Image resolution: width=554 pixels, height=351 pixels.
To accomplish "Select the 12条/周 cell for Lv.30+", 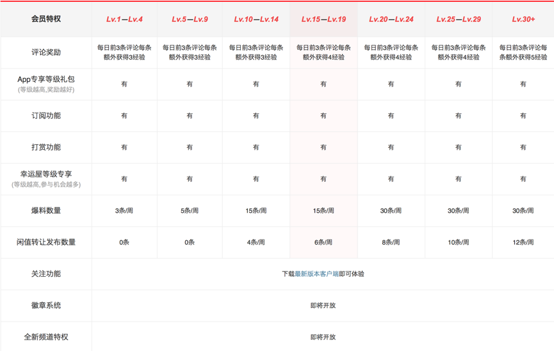I will [523, 243].
